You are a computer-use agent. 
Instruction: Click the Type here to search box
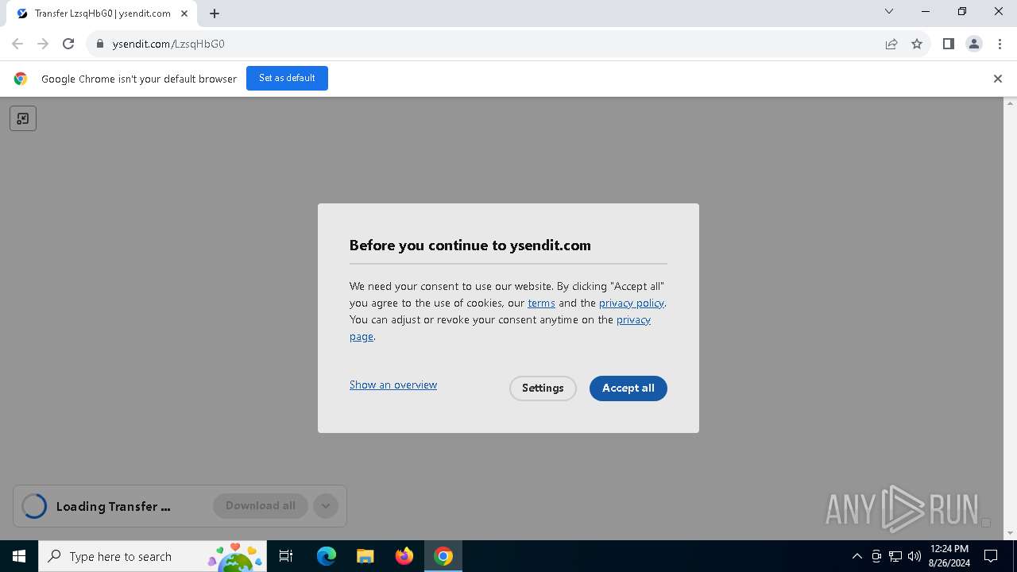tap(153, 556)
